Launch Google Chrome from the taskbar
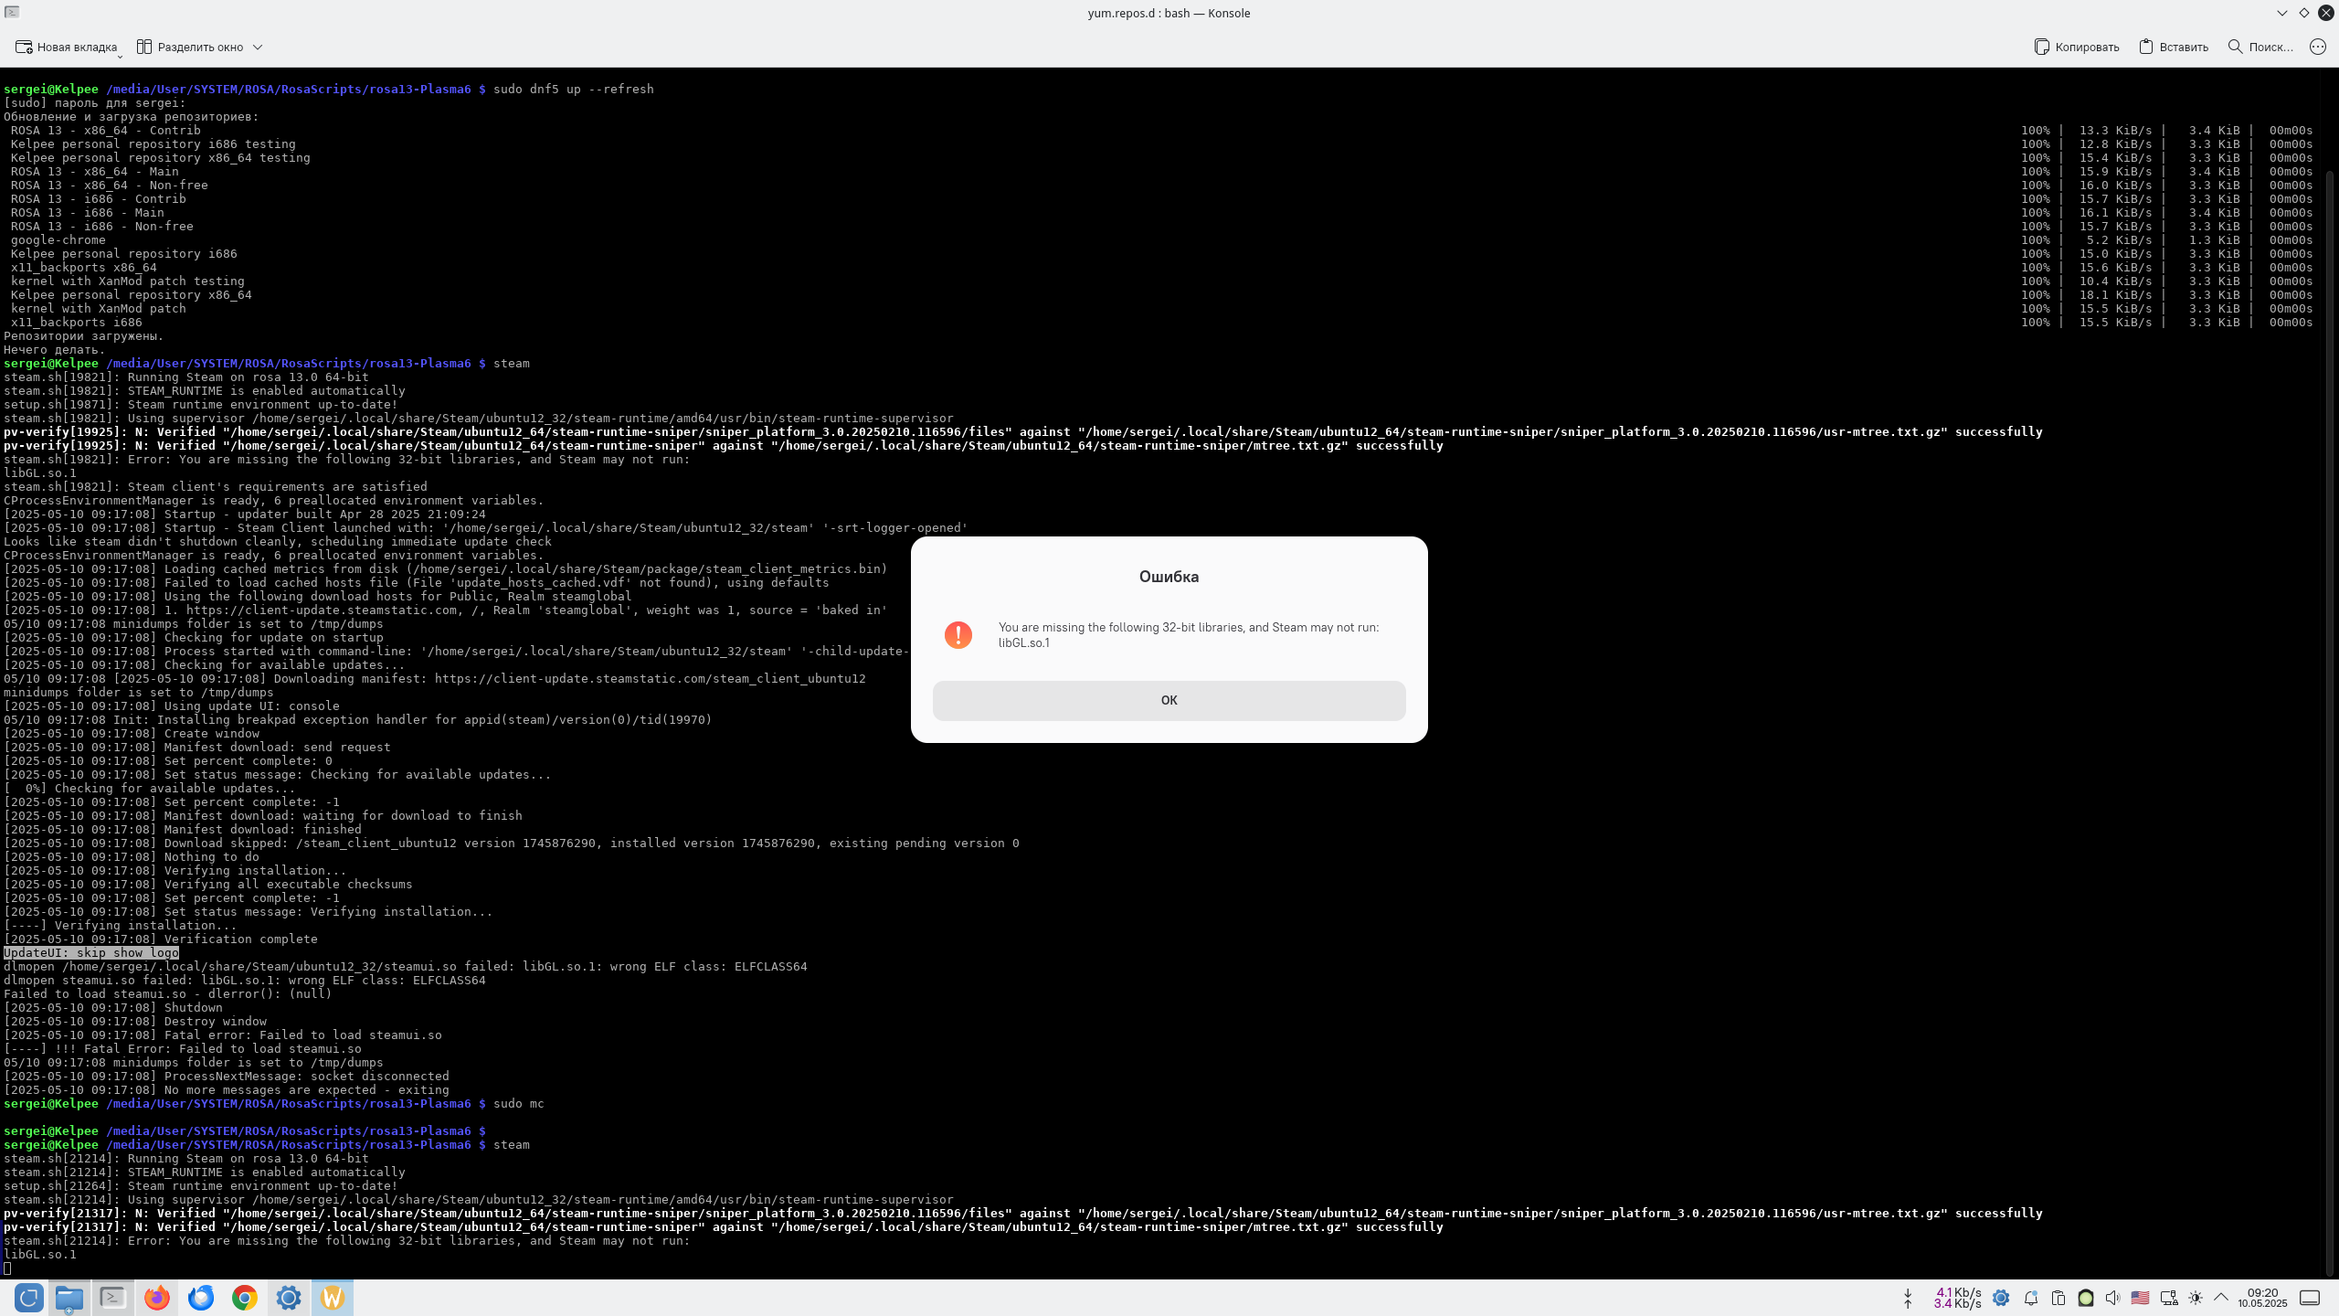 245,1298
